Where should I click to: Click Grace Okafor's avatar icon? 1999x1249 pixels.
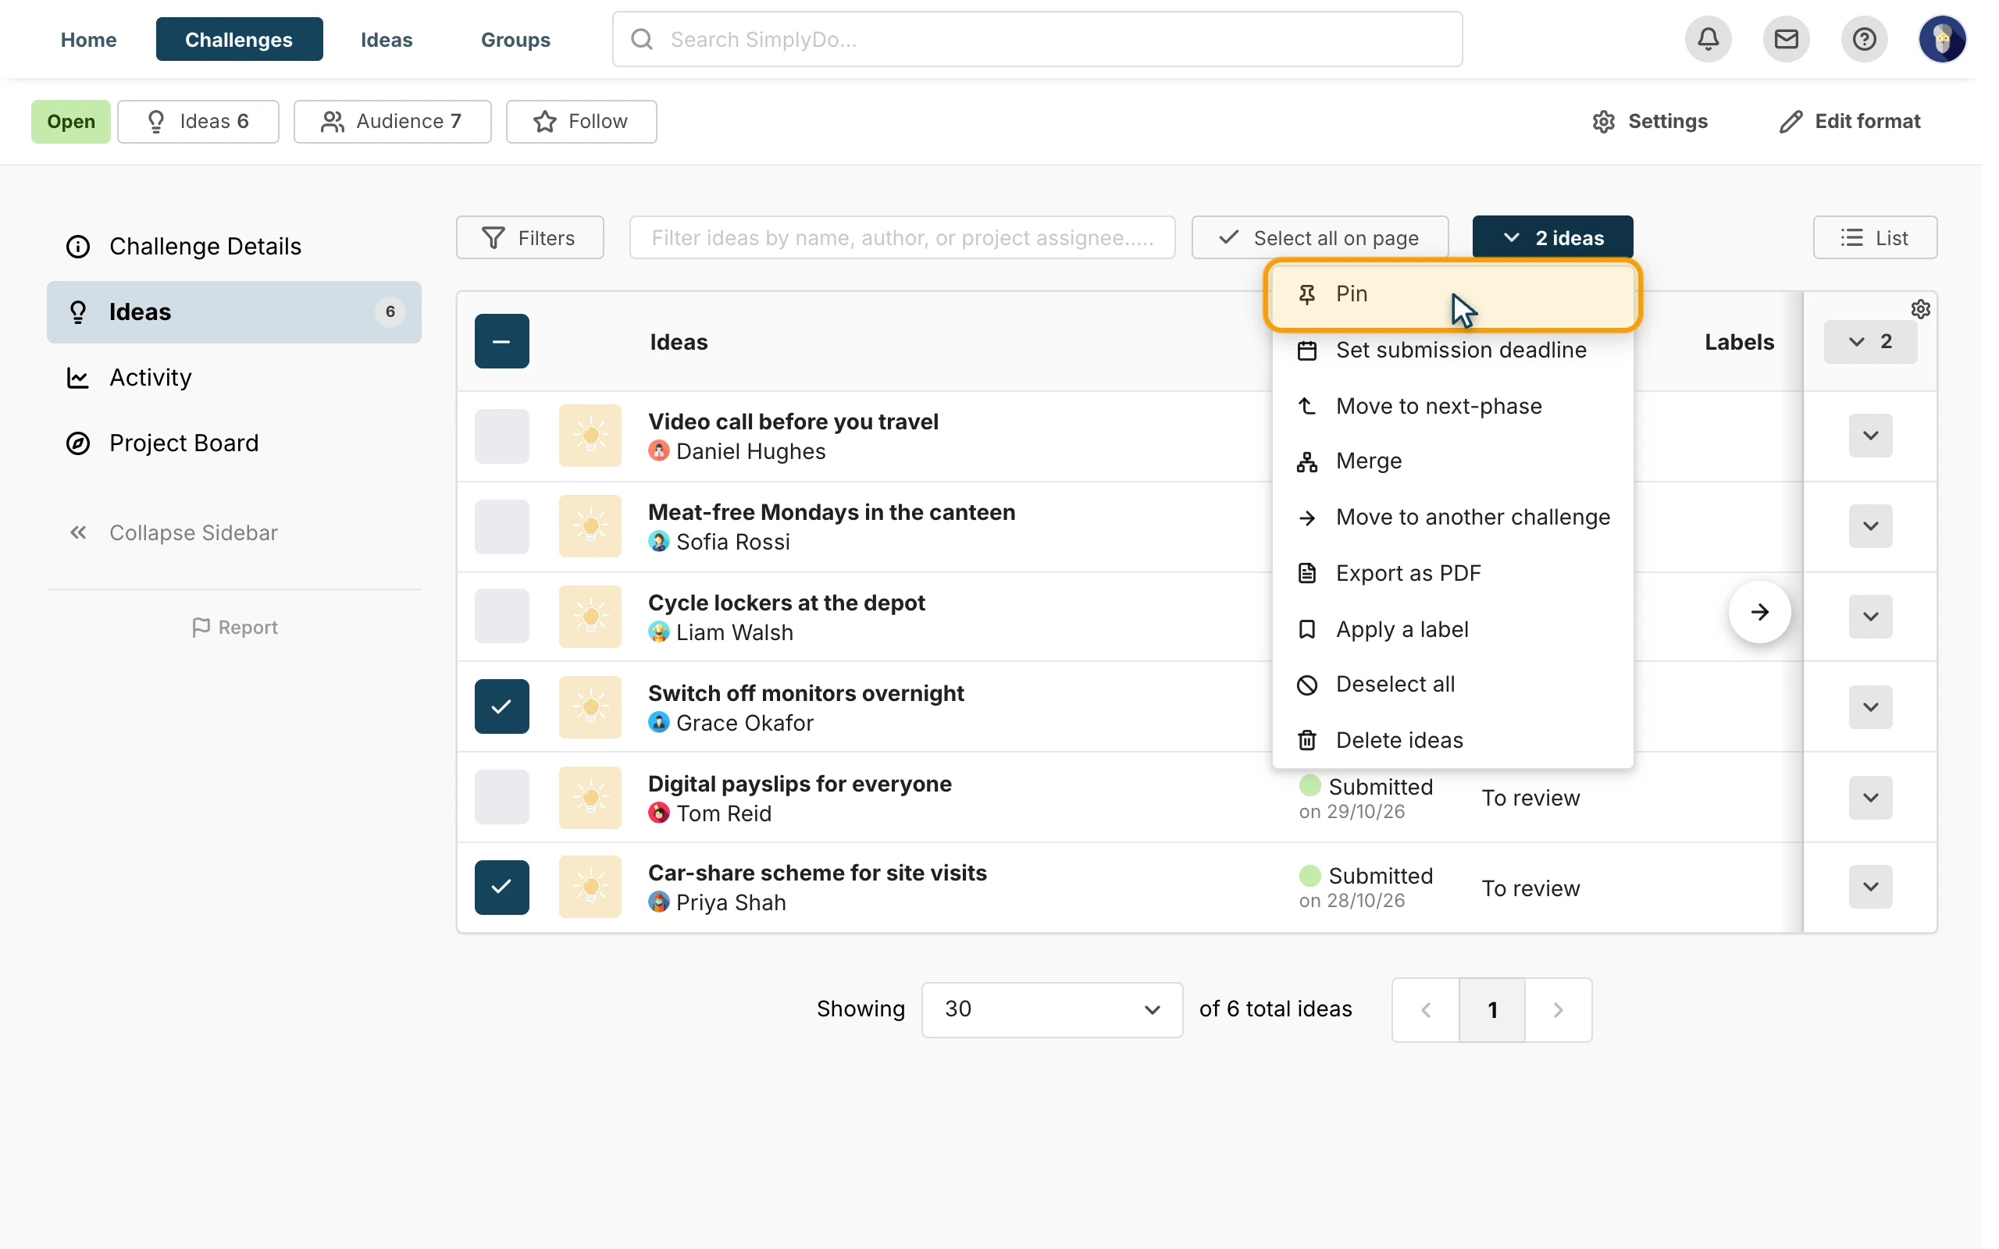tap(658, 723)
